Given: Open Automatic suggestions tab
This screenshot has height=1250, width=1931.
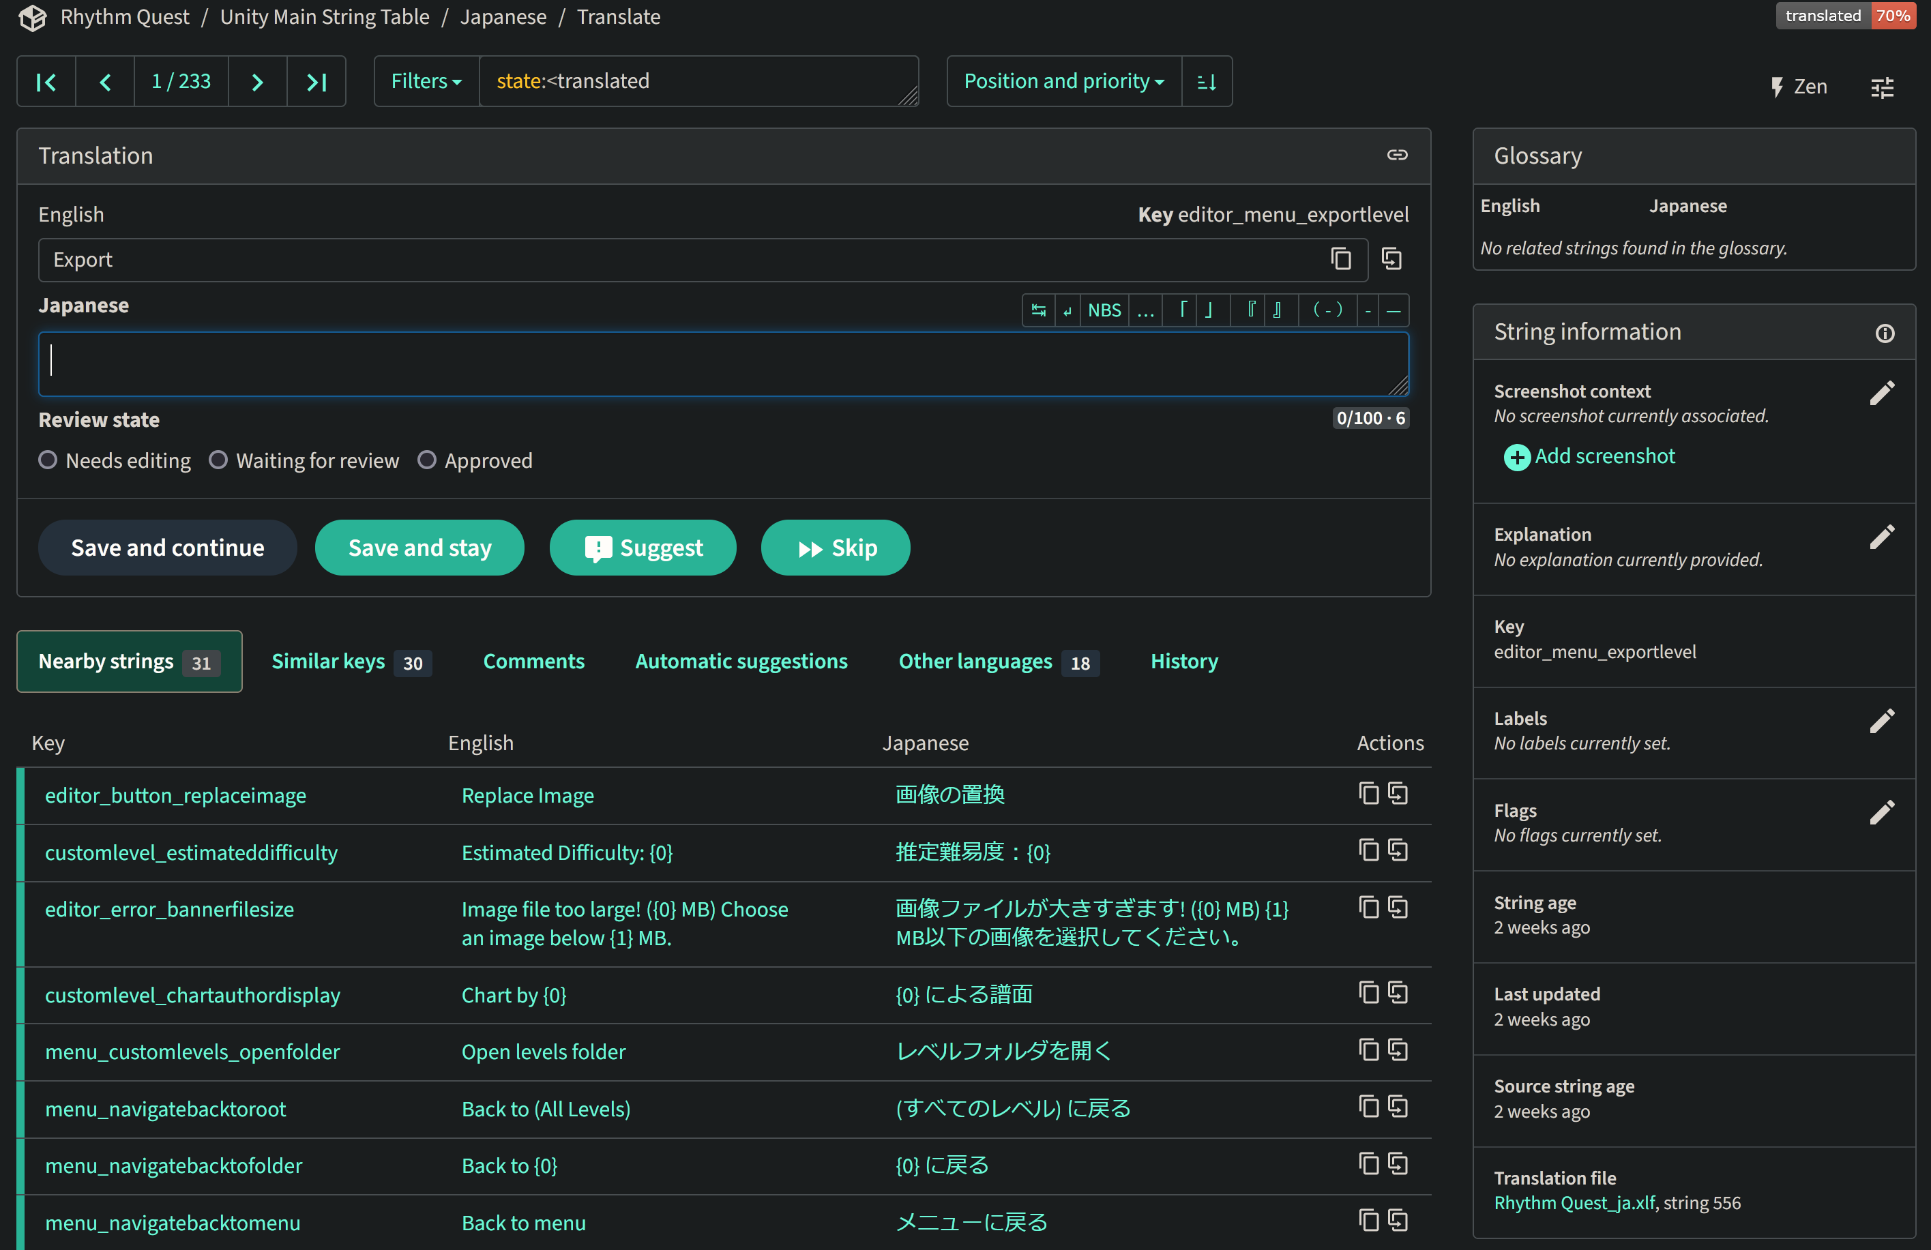Looking at the screenshot, I should click(741, 662).
